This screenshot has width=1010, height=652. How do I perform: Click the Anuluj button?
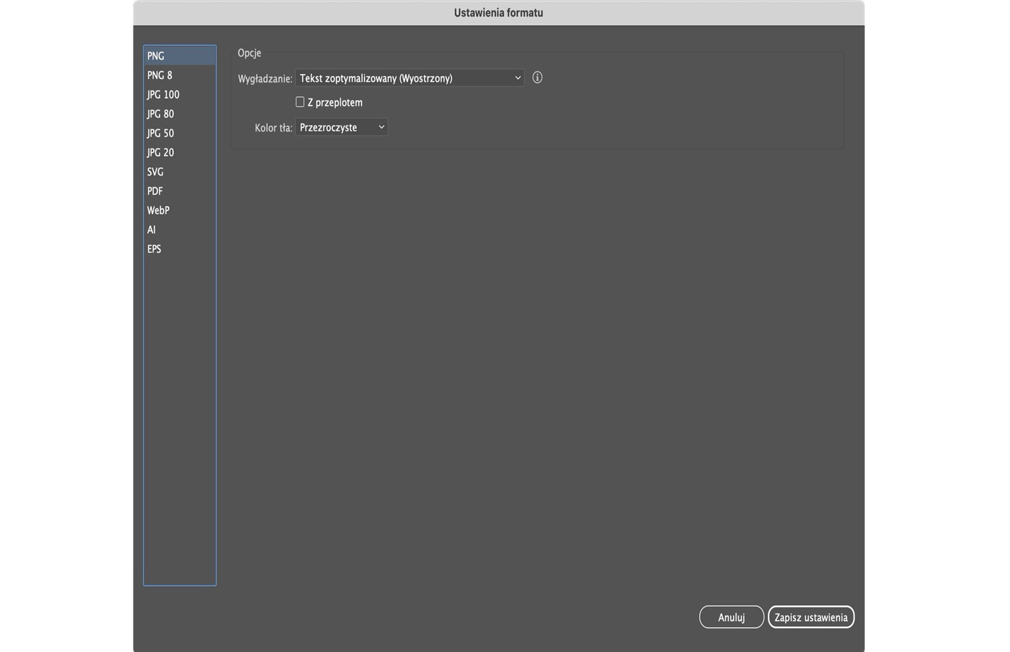731,617
